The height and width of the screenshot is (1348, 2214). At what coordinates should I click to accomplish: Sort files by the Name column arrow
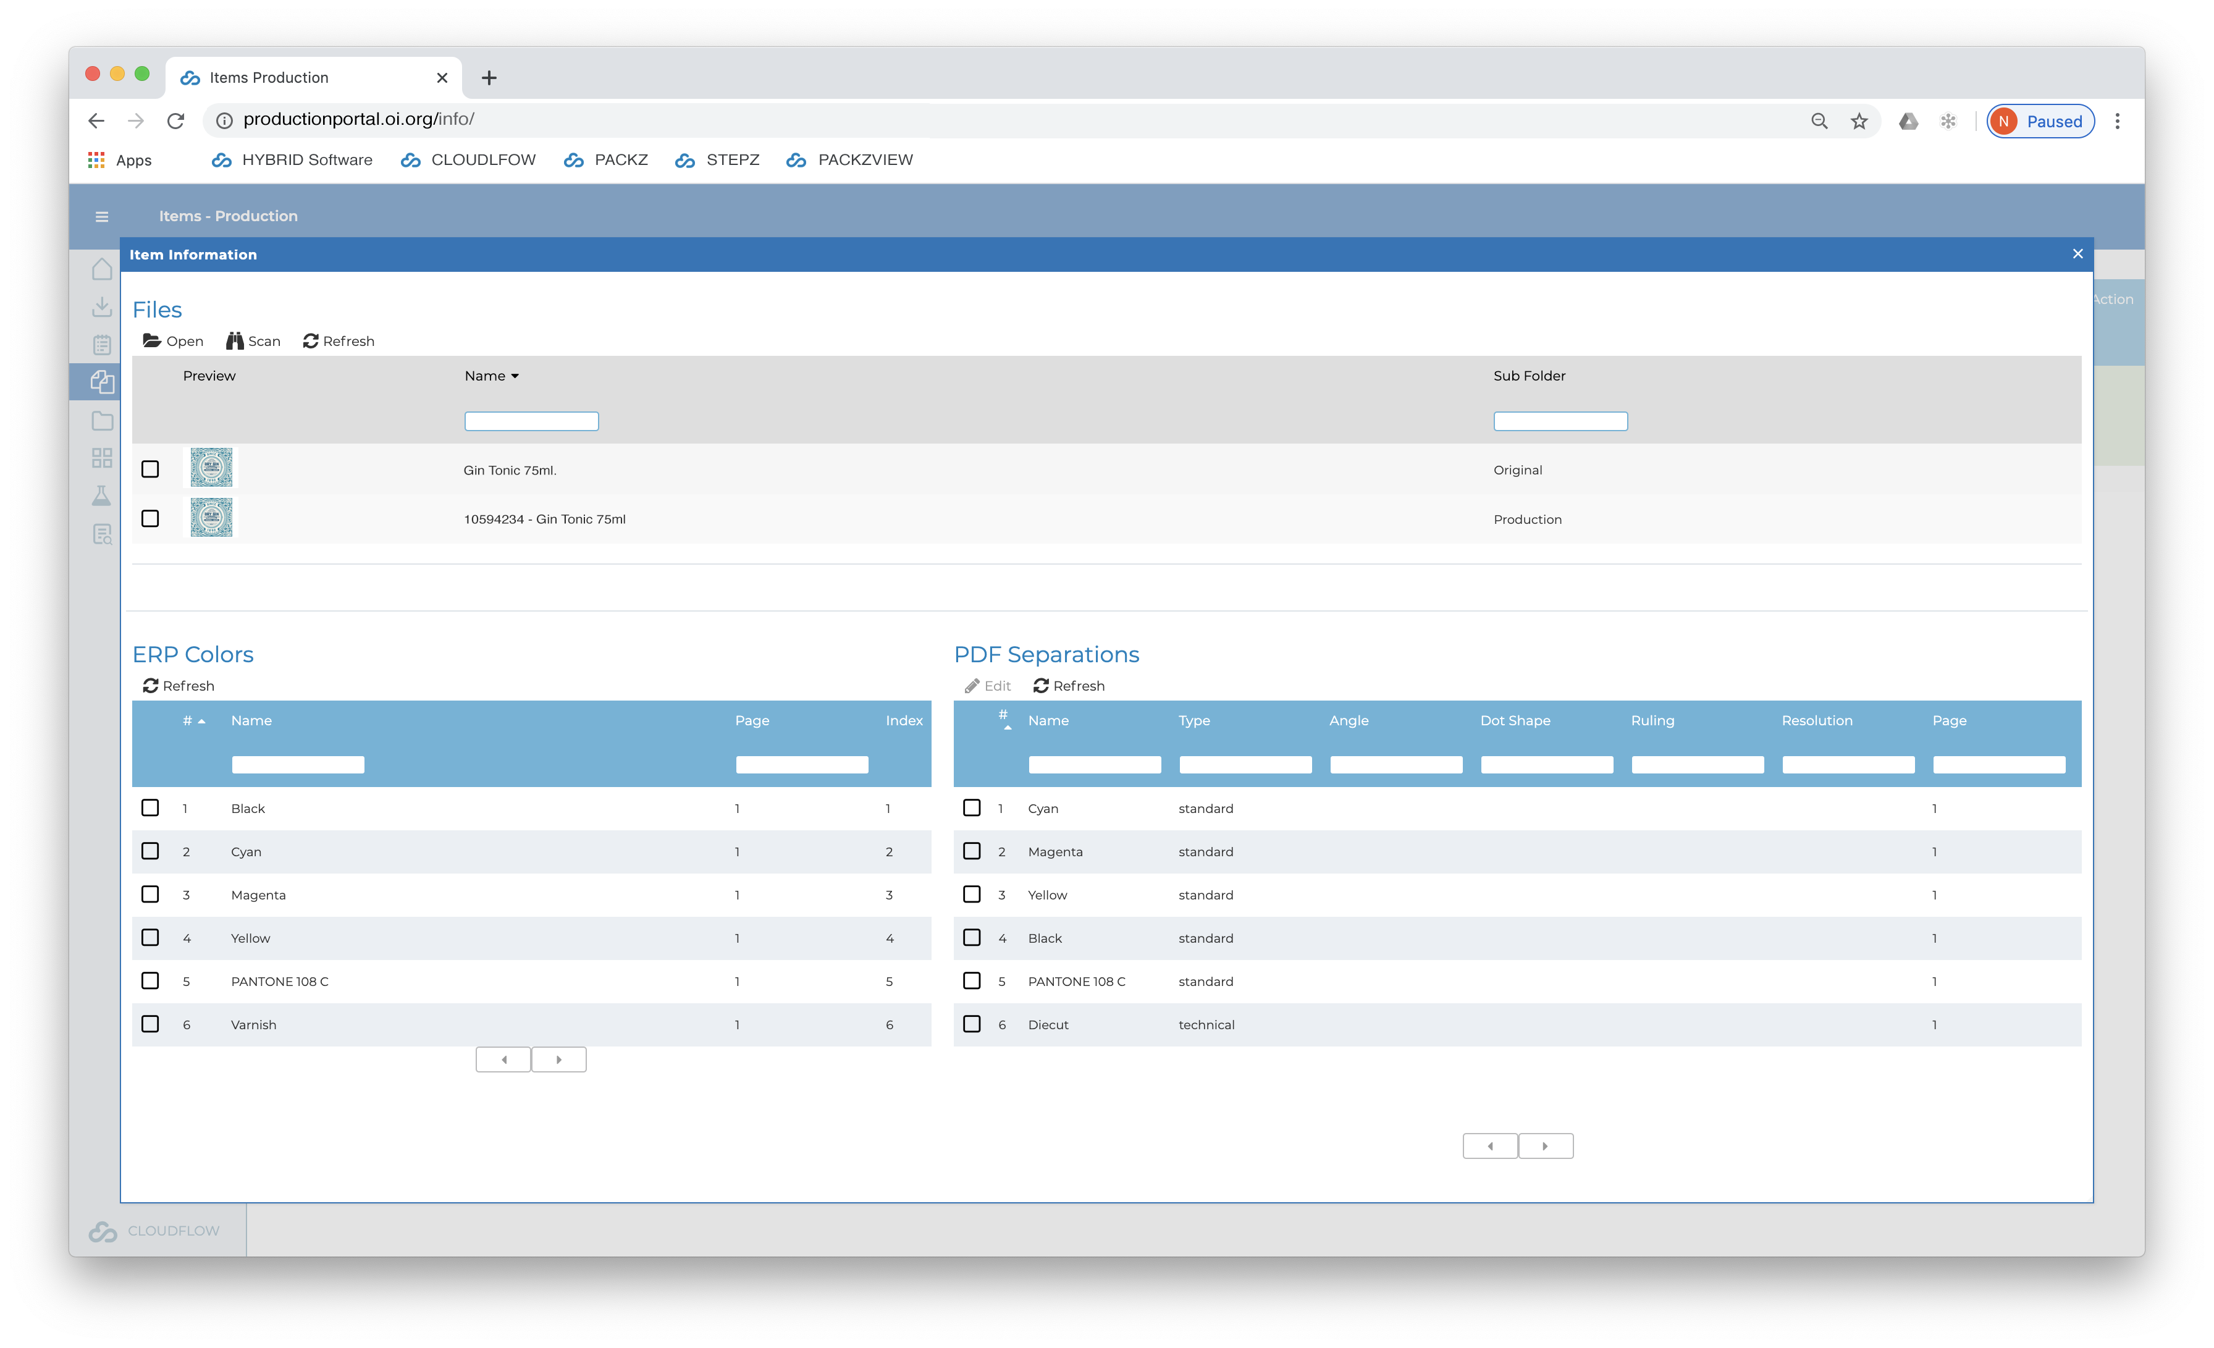515,376
